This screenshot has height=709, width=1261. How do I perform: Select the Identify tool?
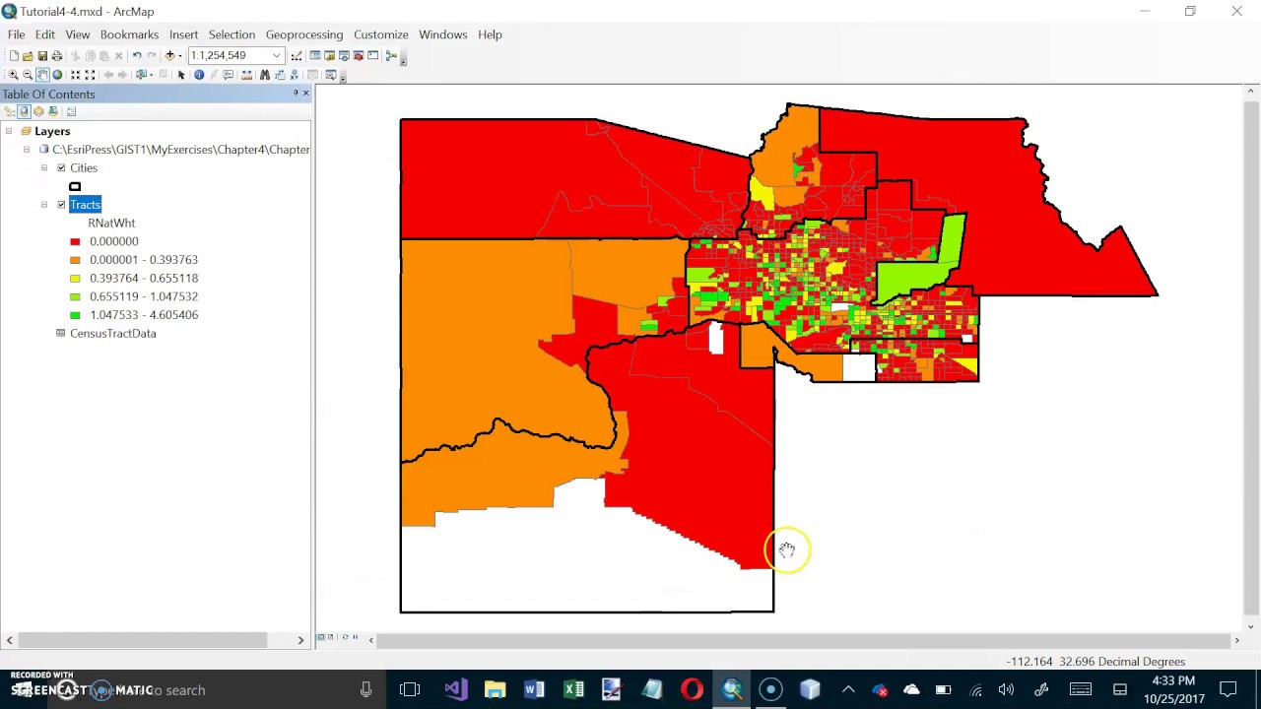coord(199,75)
